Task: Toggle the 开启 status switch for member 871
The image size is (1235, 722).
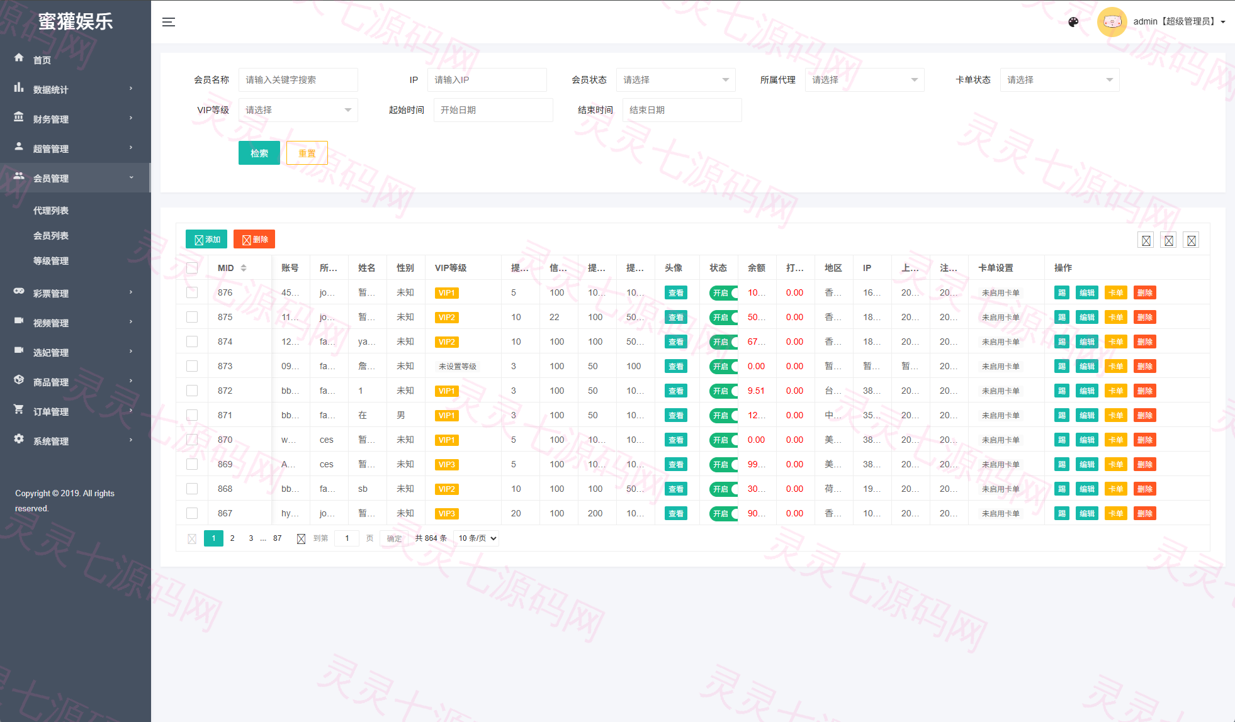Action: pos(723,416)
